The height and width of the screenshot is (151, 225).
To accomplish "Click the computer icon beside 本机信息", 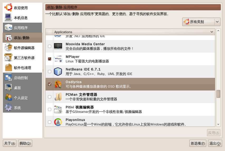I will pyautogui.click(x=8, y=18).
